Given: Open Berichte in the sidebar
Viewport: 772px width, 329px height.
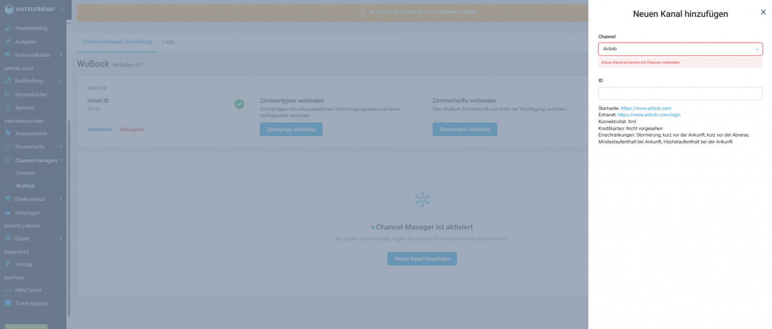Looking at the screenshot, I should [x=25, y=108].
